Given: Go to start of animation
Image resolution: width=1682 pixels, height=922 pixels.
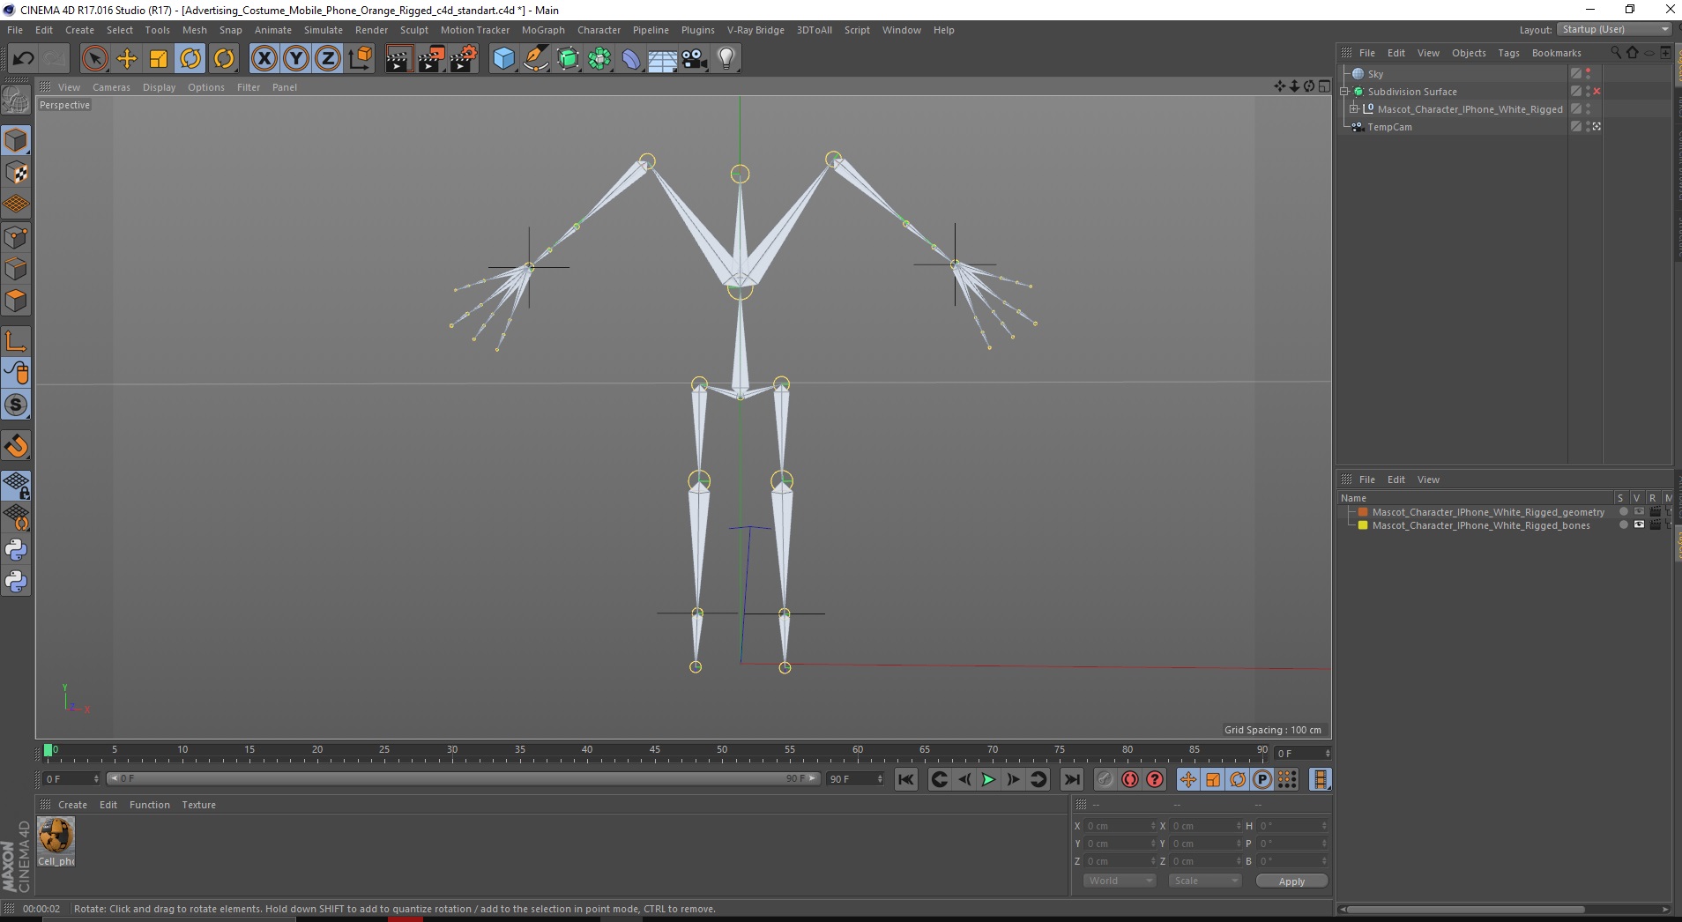Looking at the screenshot, I should pyautogui.click(x=905, y=779).
